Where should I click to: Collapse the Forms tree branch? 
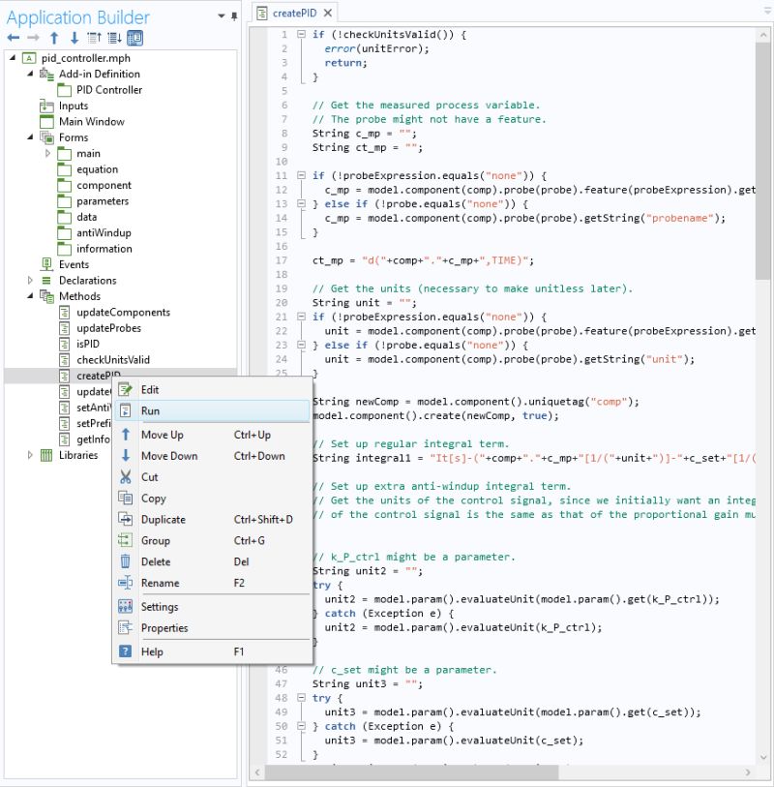click(30, 136)
